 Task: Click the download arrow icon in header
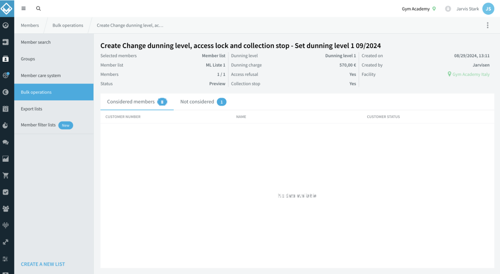(448, 9)
